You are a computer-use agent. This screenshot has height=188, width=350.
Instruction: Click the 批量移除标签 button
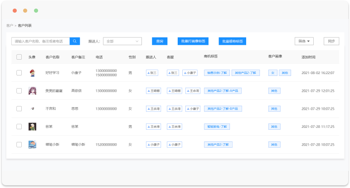tap(232, 41)
